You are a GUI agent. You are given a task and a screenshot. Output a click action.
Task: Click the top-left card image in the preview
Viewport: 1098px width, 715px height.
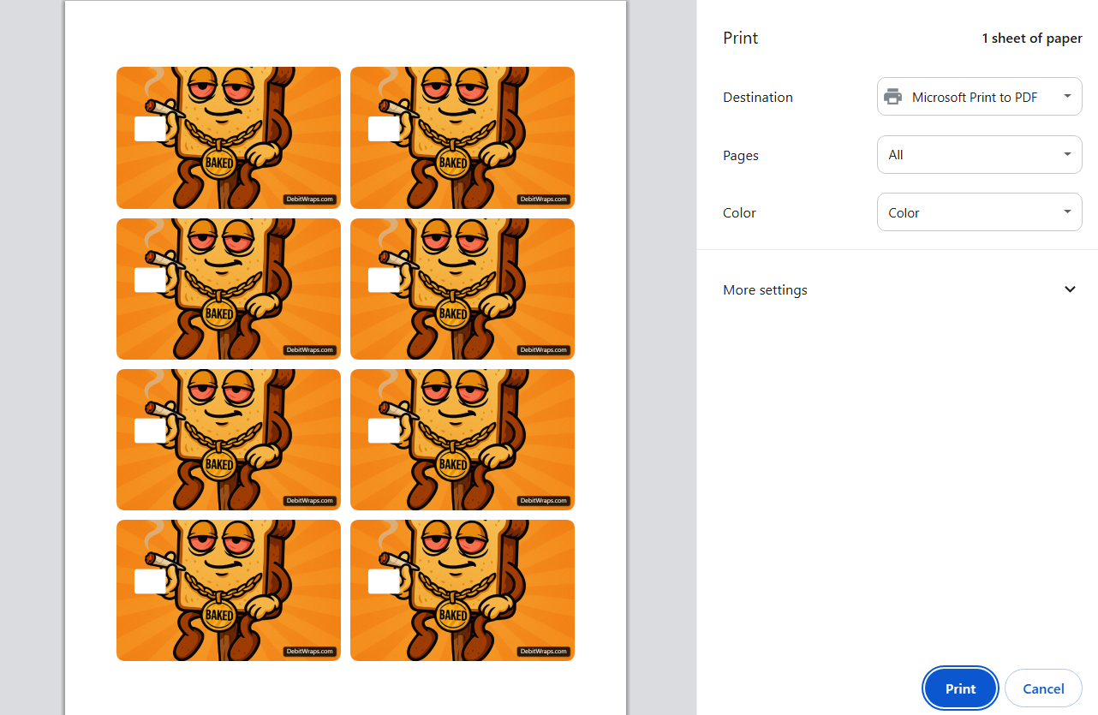pyautogui.click(x=229, y=137)
